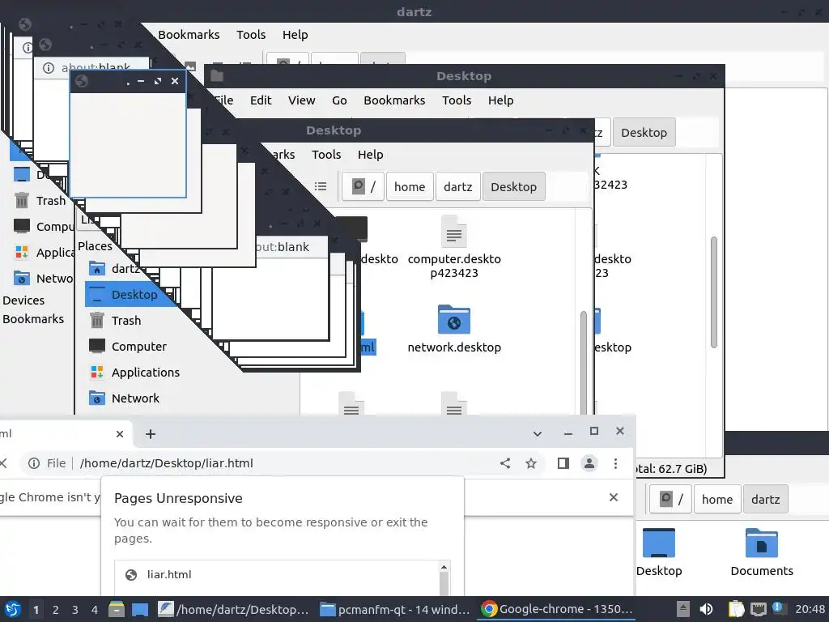Open Help menu in back Desktop window
829x622 pixels.
(500, 100)
